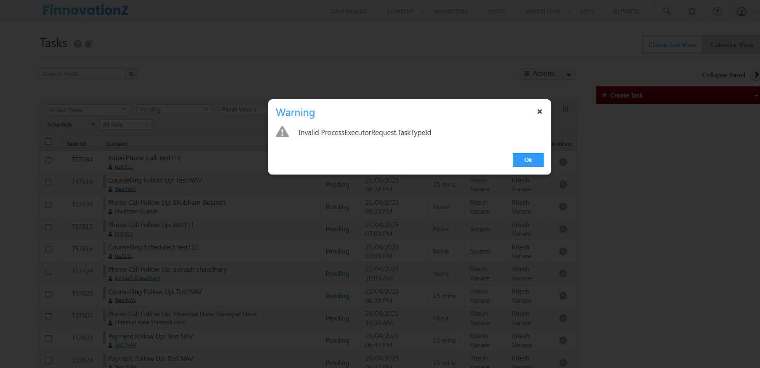The height and width of the screenshot is (368, 760).
Task: Toggle the select-all tasks header checkbox
Action: point(48,142)
